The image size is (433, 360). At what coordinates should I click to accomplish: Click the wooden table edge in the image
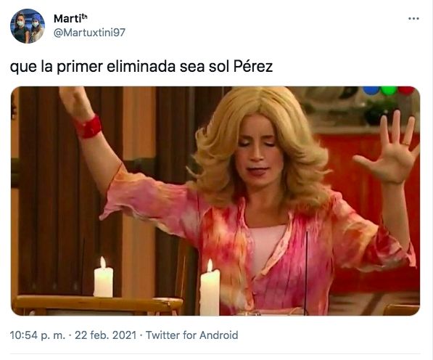pos(97,303)
